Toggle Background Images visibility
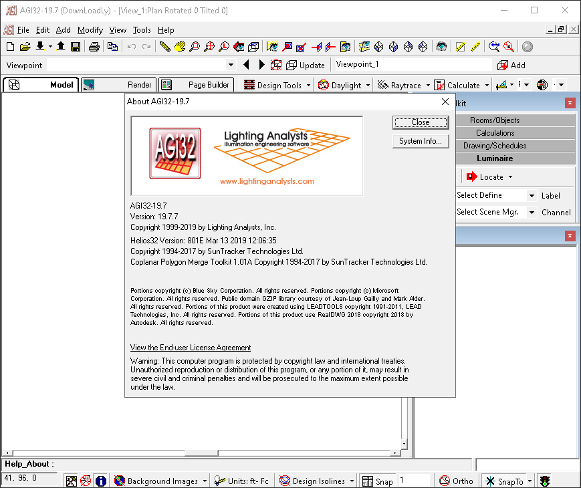 [x=160, y=481]
